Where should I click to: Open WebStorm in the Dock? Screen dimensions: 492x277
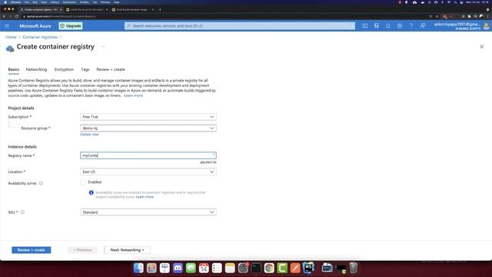pyautogui.click(x=308, y=268)
